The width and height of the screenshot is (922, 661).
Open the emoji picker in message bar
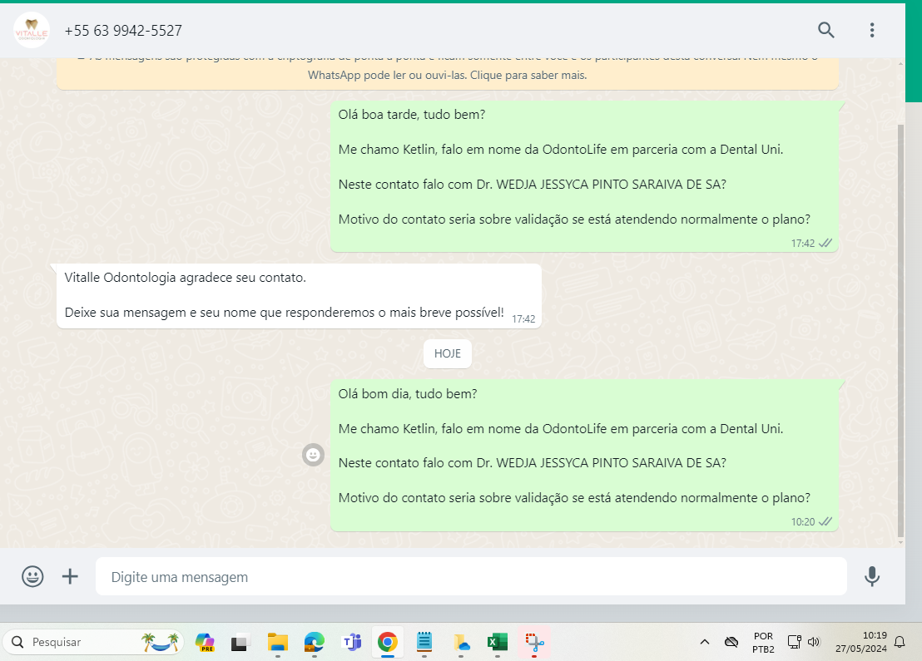32,576
